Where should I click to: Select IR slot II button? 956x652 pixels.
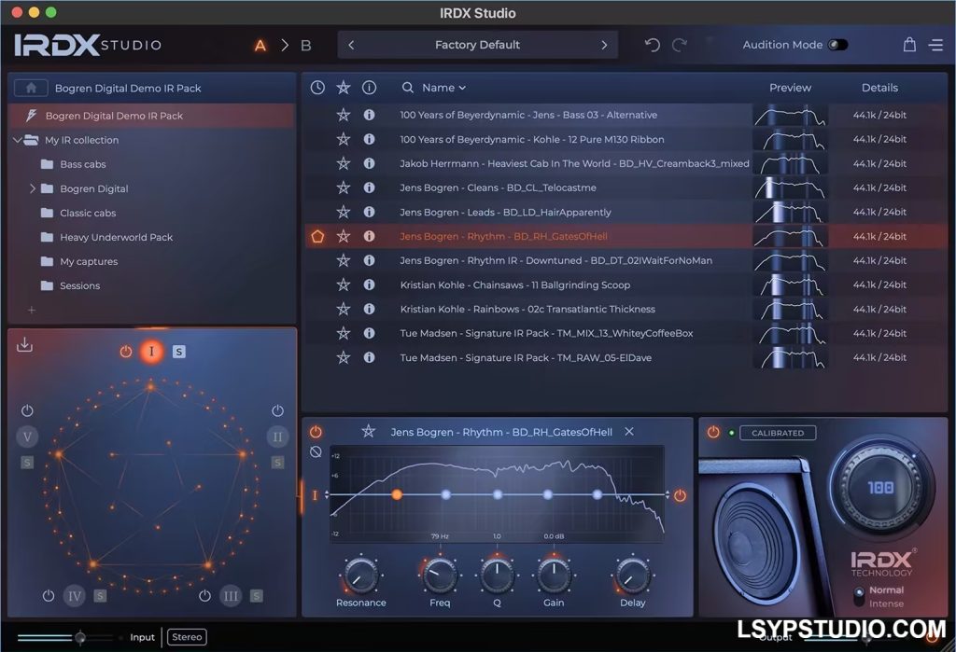click(277, 437)
